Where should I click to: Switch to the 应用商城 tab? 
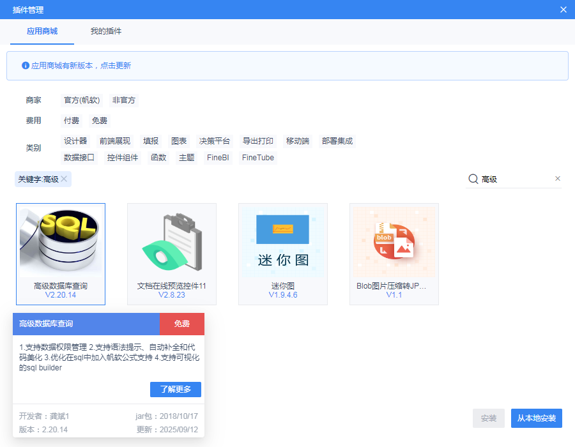coord(42,31)
